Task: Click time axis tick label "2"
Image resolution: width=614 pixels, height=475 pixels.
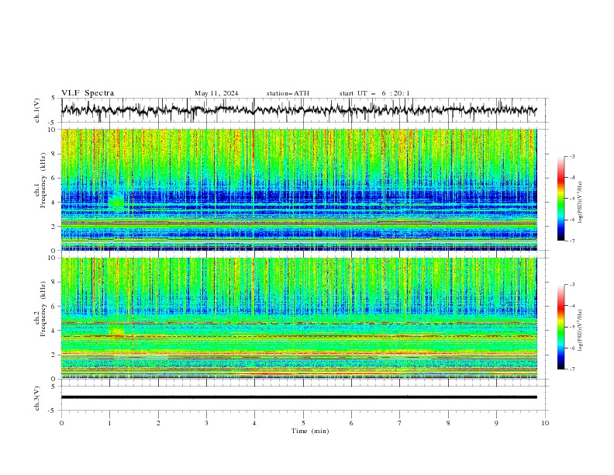Action: click(x=158, y=423)
